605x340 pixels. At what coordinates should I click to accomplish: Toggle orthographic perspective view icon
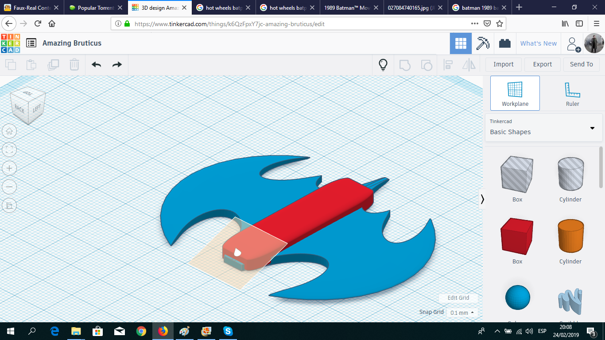coord(9,205)
